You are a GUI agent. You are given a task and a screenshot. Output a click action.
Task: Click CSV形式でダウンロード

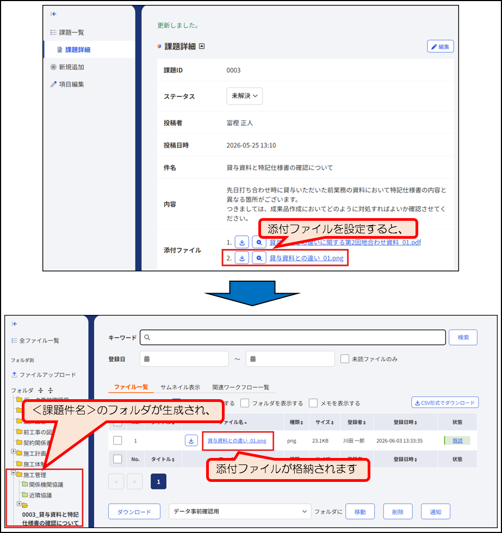[x=445, y=402]
